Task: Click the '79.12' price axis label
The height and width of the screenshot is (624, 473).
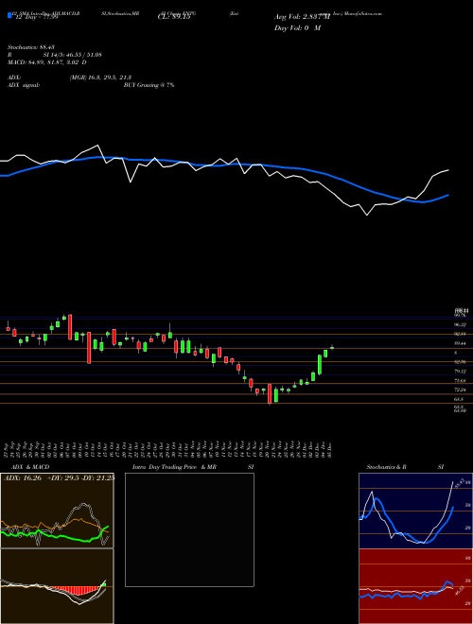Action: click(x=461, y=372)
